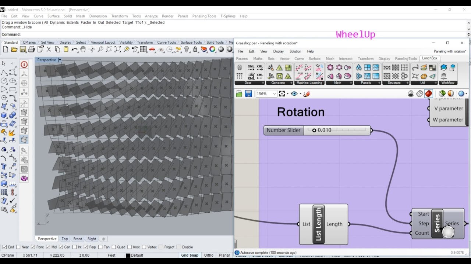Screen dimensions: 471x264
Task: Click the red circle icon in Rhino side toolbar
Action: click(24, 65)
